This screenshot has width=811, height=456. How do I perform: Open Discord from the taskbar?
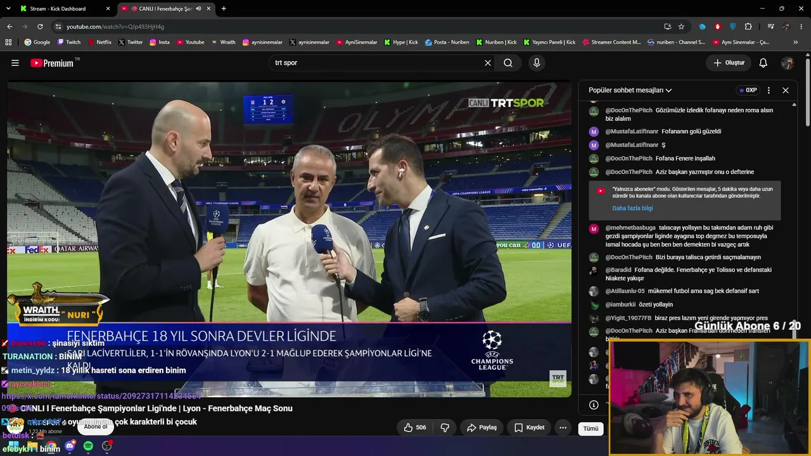70,446
